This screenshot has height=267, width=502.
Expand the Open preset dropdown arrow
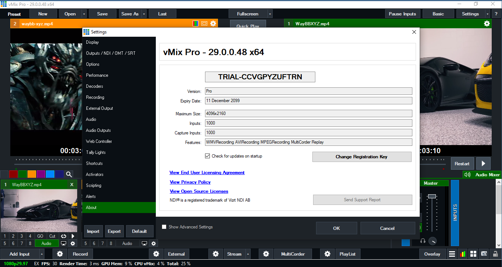click(x=84, y=14)
